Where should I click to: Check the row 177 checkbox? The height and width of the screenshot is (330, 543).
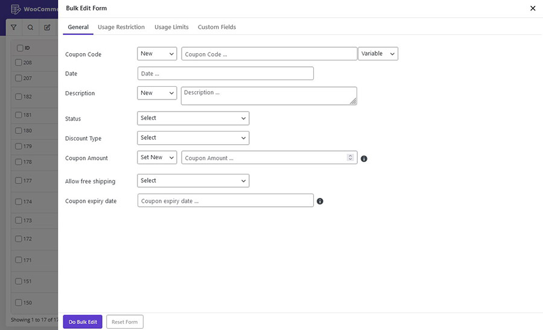click(x=18, y=180)
